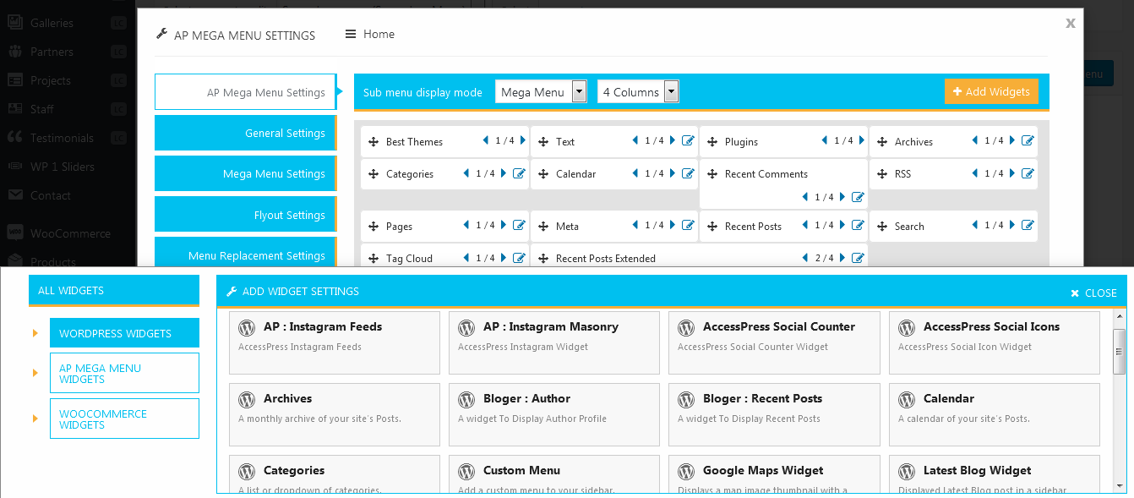Viewport: 1134px width, 498px height.
Task: Edit the Recent Posts Extended widget
Action: tap(858, 258)
